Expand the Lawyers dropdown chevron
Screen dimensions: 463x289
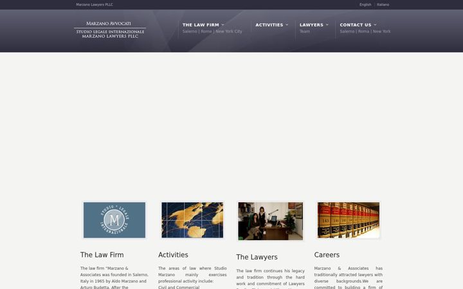point(327,25)
